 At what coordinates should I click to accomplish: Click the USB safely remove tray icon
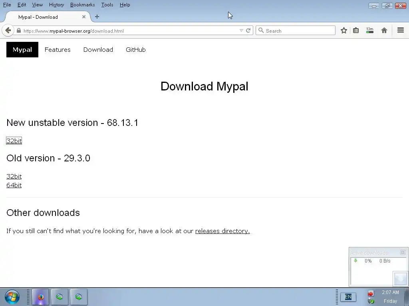371,301
